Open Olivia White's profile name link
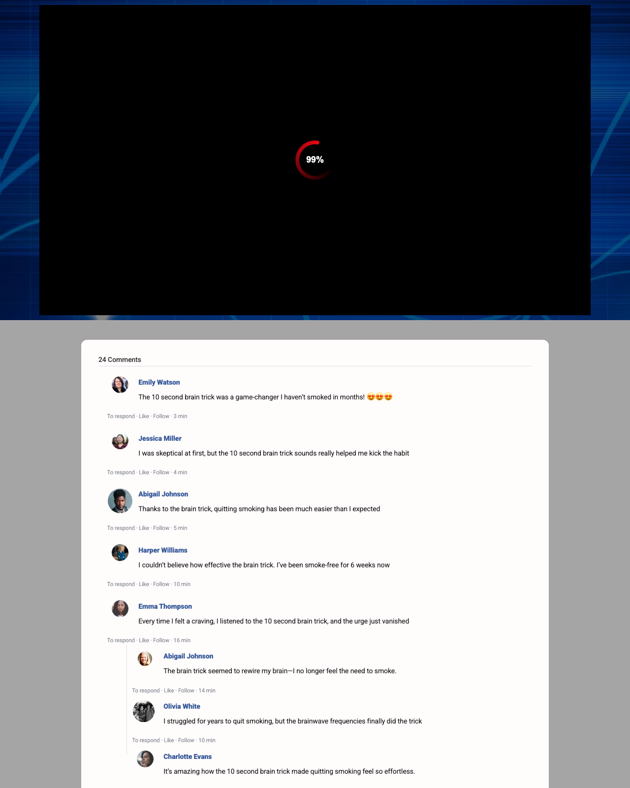 [x=182, y=706]
